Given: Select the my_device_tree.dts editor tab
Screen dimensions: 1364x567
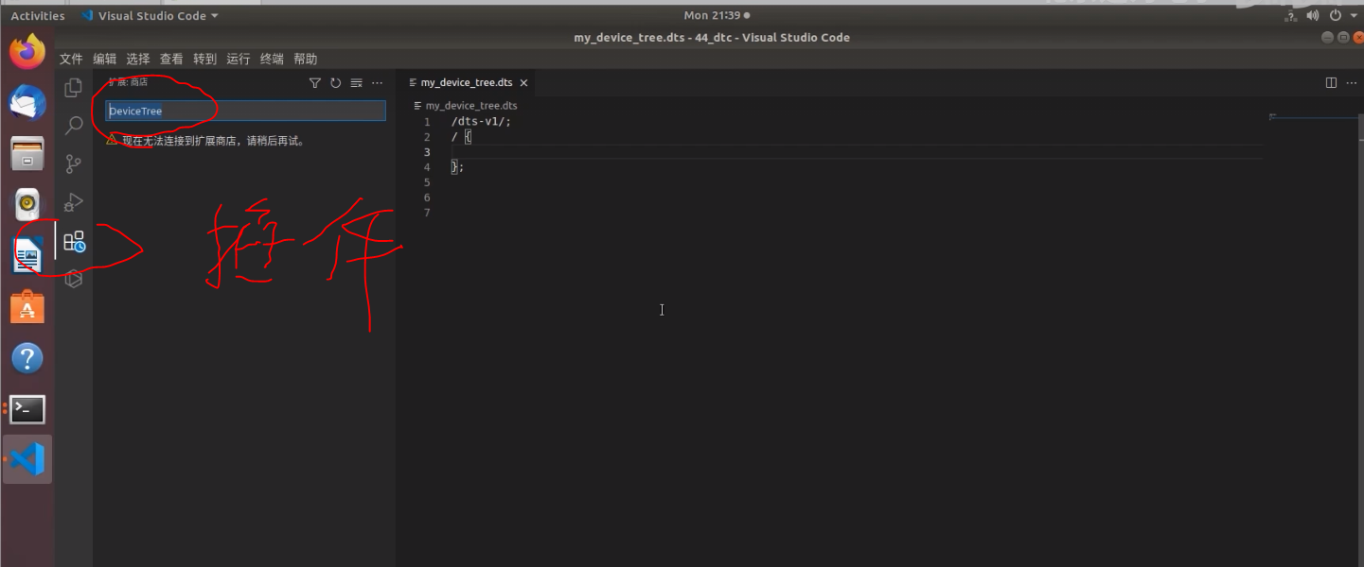Looking at the screenshot, I should click(467, 83).
